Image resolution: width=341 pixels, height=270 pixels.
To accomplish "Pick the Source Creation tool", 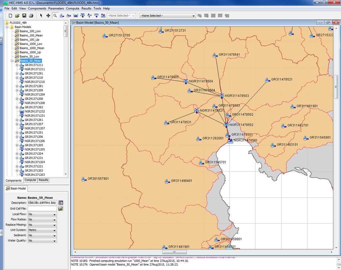I will 96,16.
